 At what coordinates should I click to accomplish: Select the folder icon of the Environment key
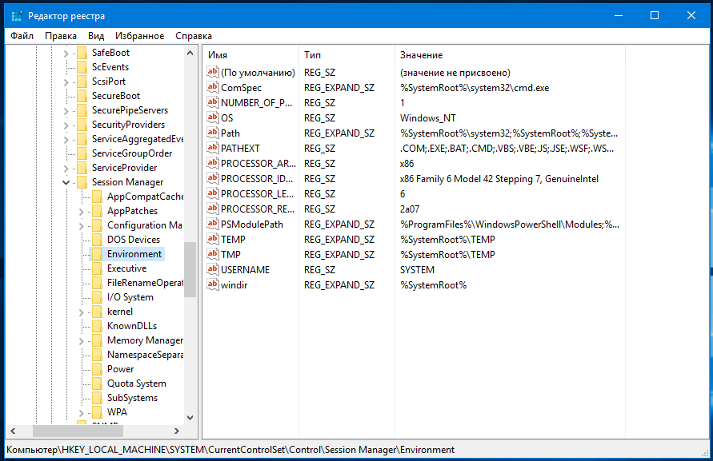pos(97,254)
